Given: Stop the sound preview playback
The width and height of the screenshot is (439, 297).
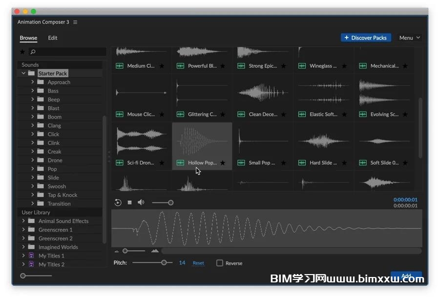Looking at the screenshot, I should click(x=130, y=202).
